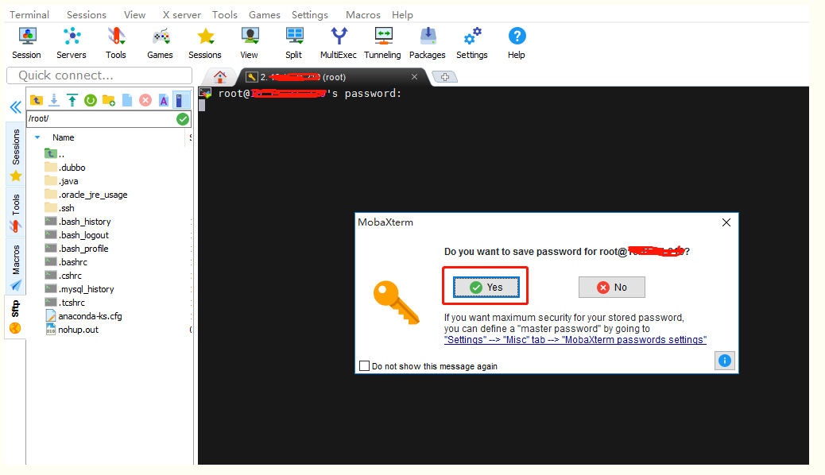Open the View menu in the menu bar
Image resolution: width=825 pixels, height=475 pixels.
[134, 15]
